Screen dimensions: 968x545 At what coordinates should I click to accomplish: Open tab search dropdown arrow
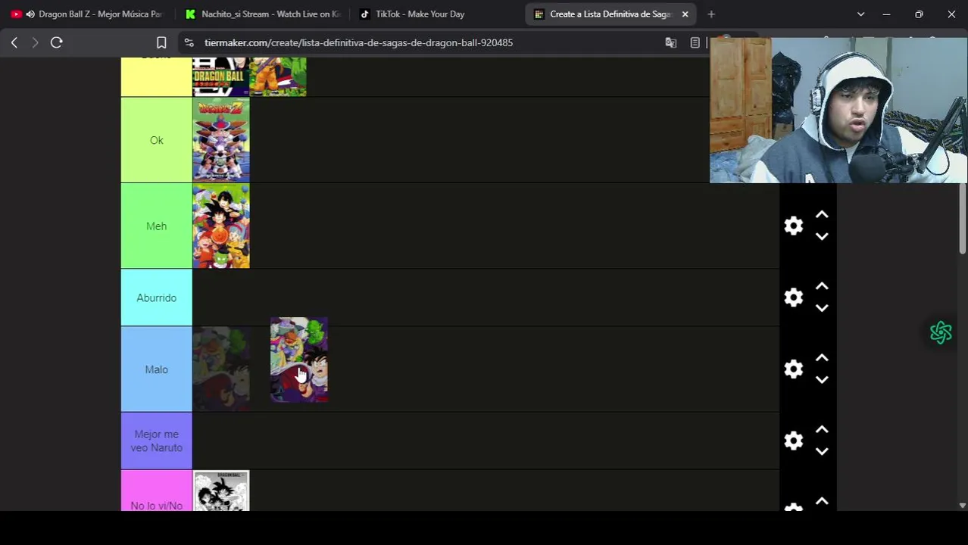coord(860,14)
